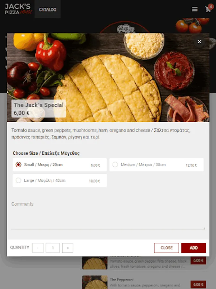This screenshot has height=289, width=216.
Task: Click The Pepperoni pizza thumbnail
Action: (x=95, y=282)
